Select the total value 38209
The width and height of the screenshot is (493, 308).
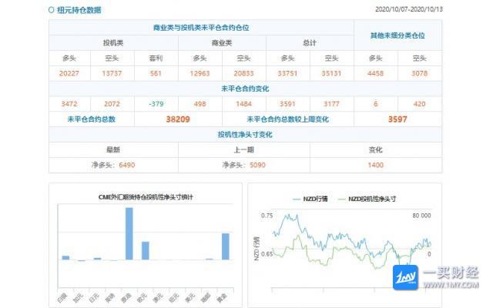[x=178, y=119]
